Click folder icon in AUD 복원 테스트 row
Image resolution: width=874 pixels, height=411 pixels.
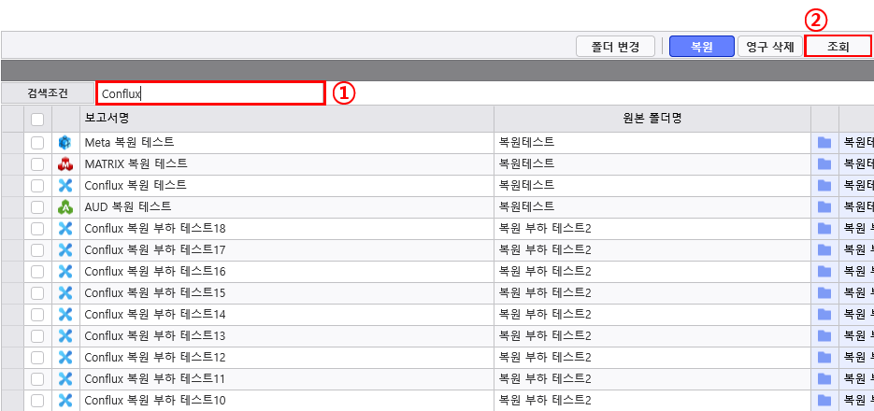[824, 207]
